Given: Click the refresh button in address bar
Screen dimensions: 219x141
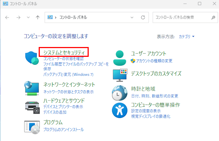Looking at the screenshot, I should [143, 17].
